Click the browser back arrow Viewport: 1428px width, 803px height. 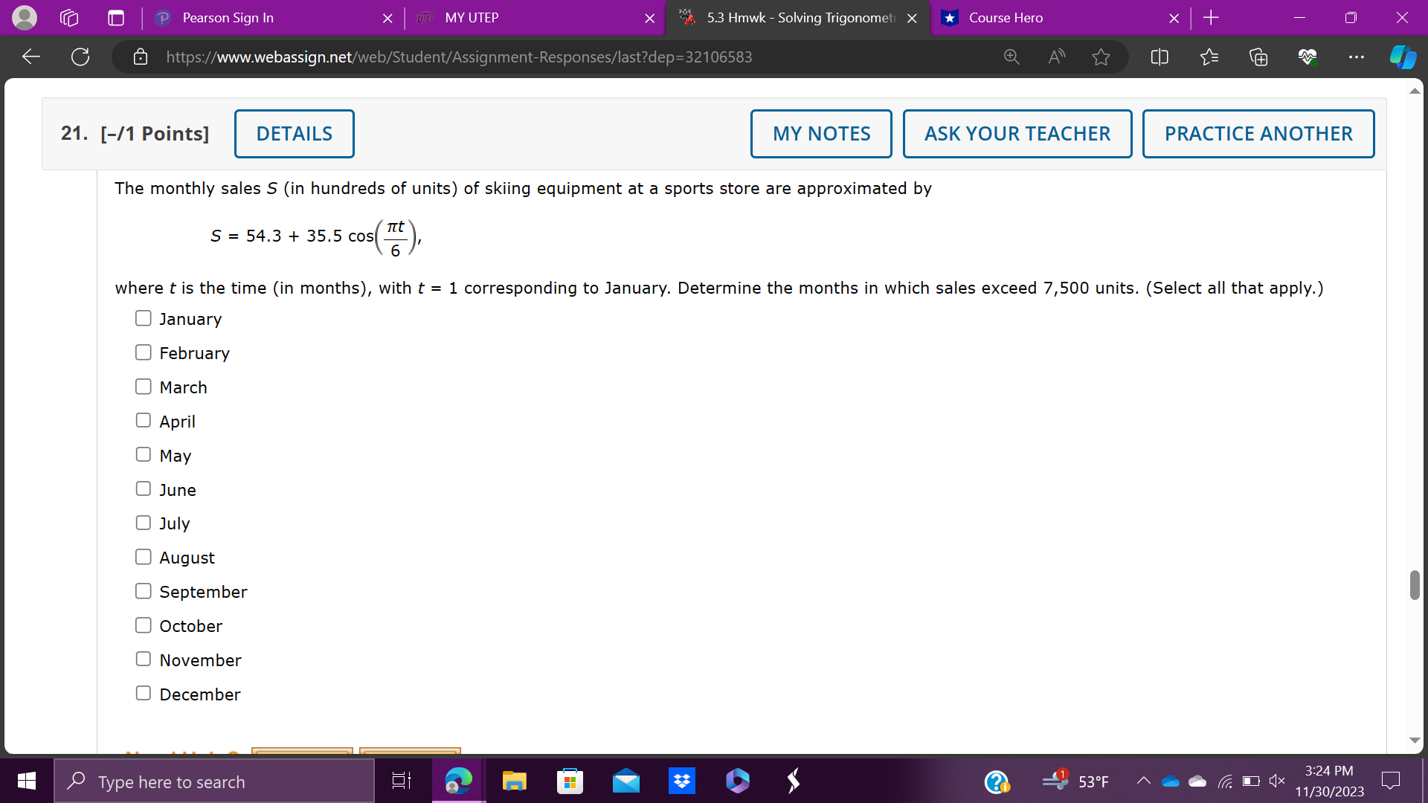point(30,57)
